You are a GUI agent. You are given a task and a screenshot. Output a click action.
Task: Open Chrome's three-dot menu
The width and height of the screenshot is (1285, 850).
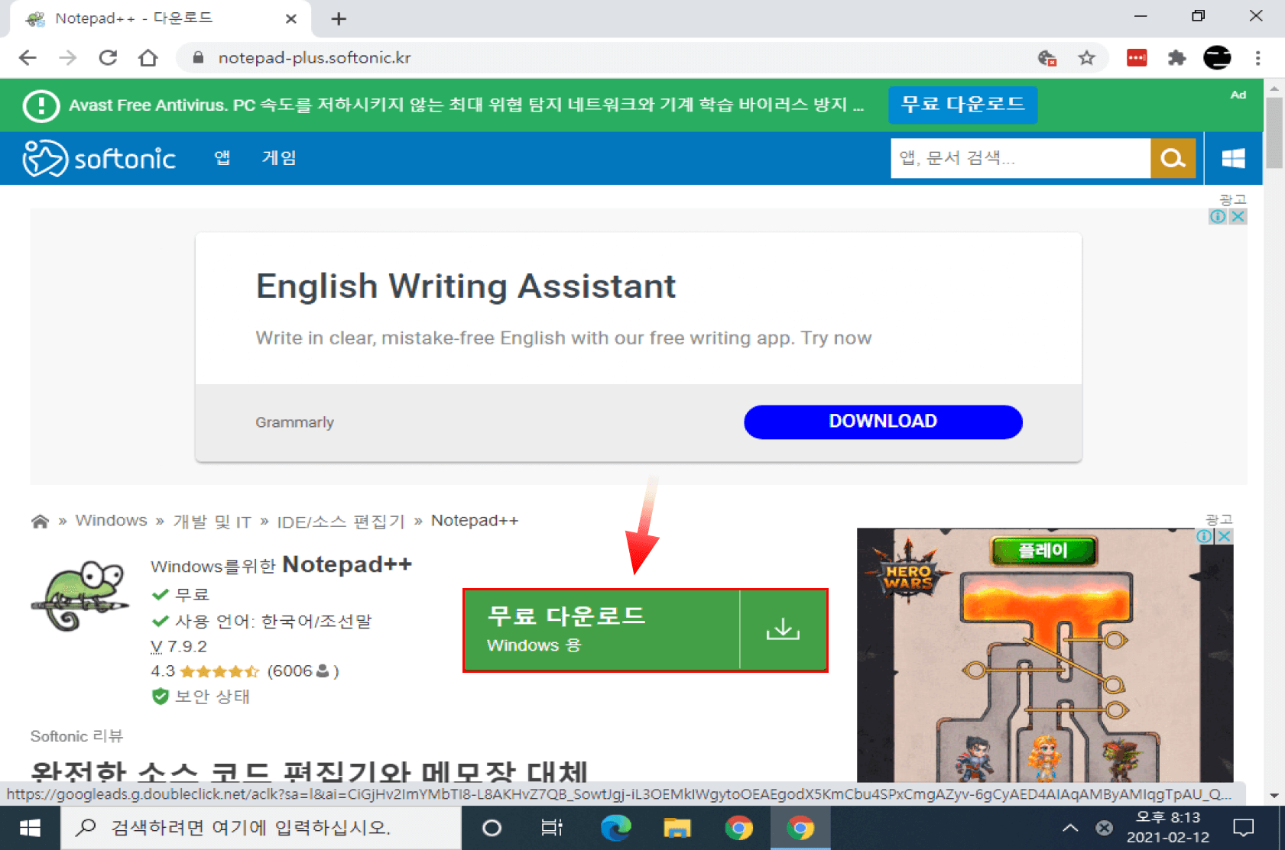(1257, 58)
